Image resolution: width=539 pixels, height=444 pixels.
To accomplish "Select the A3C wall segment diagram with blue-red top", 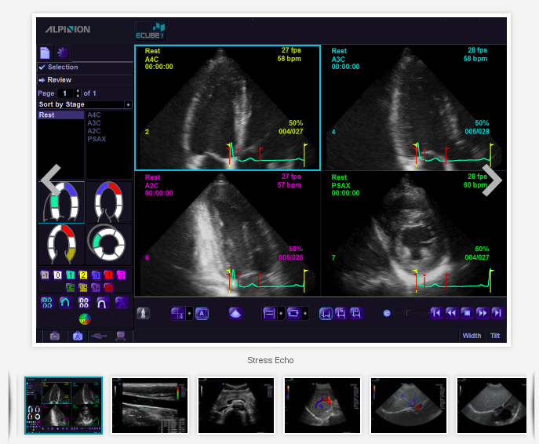I will (x=108, y=202).
